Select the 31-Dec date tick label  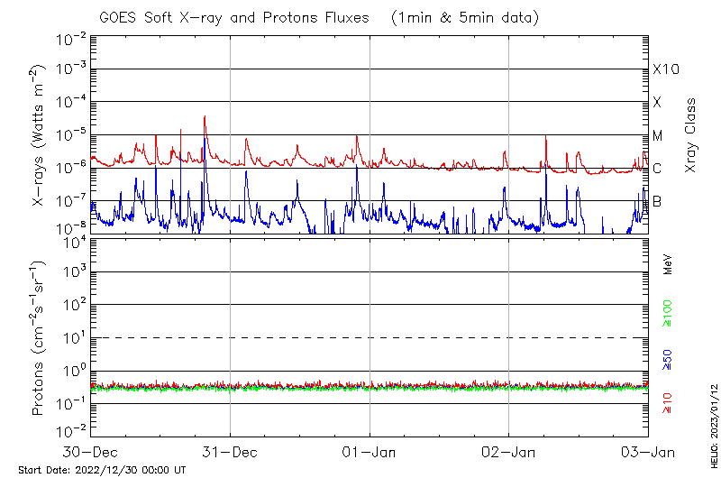(231, 450)
